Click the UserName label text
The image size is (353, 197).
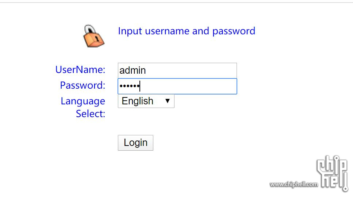80,69
